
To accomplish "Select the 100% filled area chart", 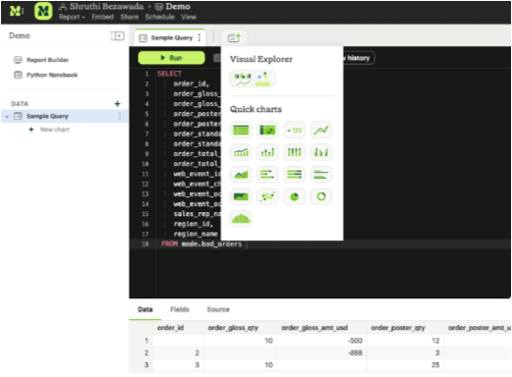I will pyautogui.click(x=241, y=196).
